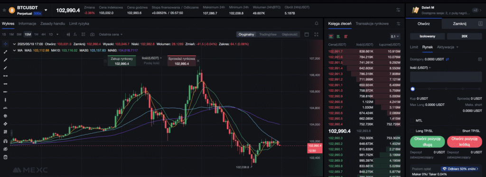Open order book settings sliders icon
Image resolution: width=486 pixels, height=177 pixels.
click(398, 24)
